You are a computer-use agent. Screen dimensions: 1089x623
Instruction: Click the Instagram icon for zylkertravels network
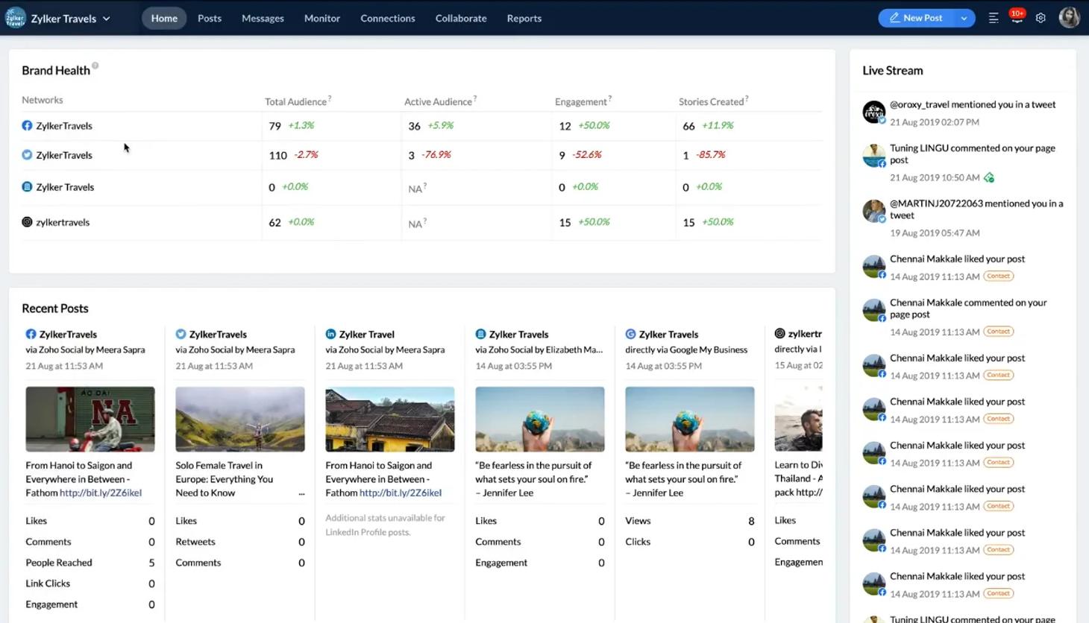click(x=27, y=221)
